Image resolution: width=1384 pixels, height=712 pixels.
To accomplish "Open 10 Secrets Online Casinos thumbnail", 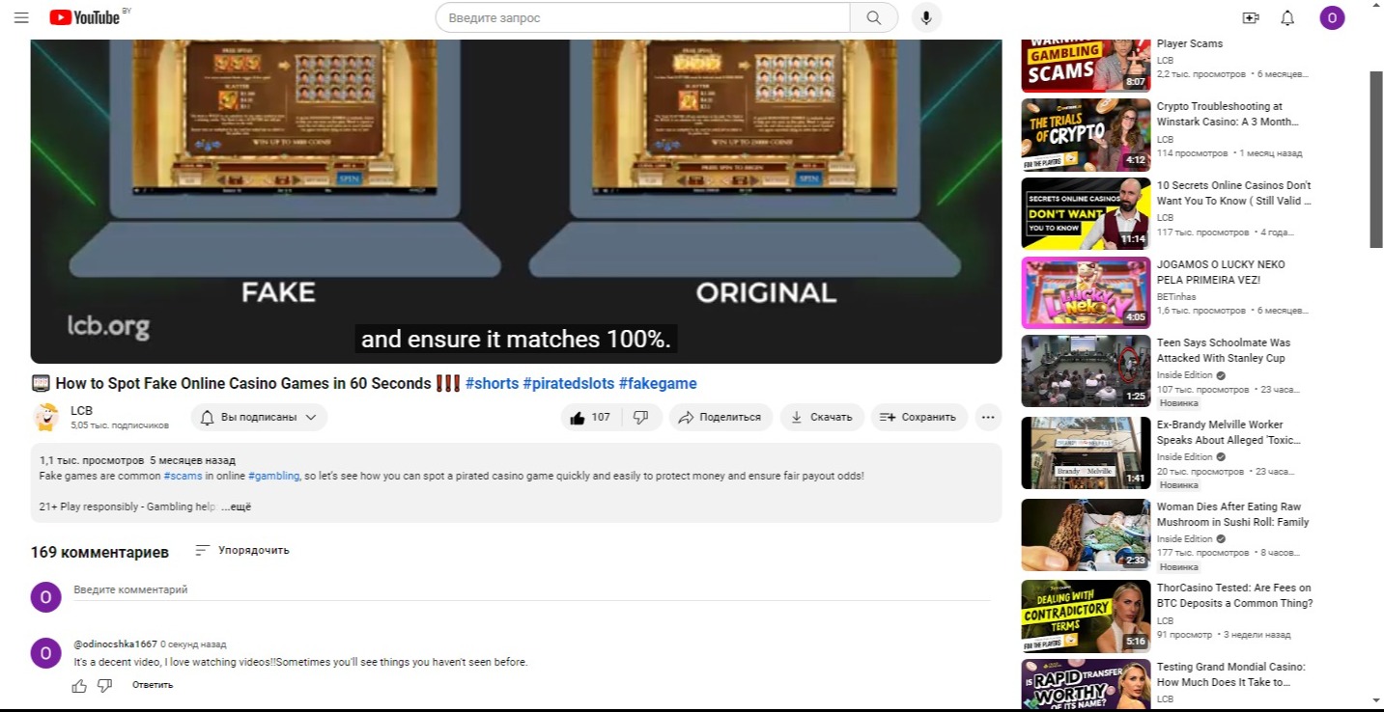I will tap(1086, 213).
